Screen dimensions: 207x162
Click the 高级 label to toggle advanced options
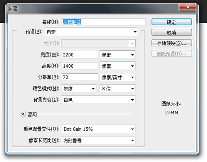click(33, 114)
